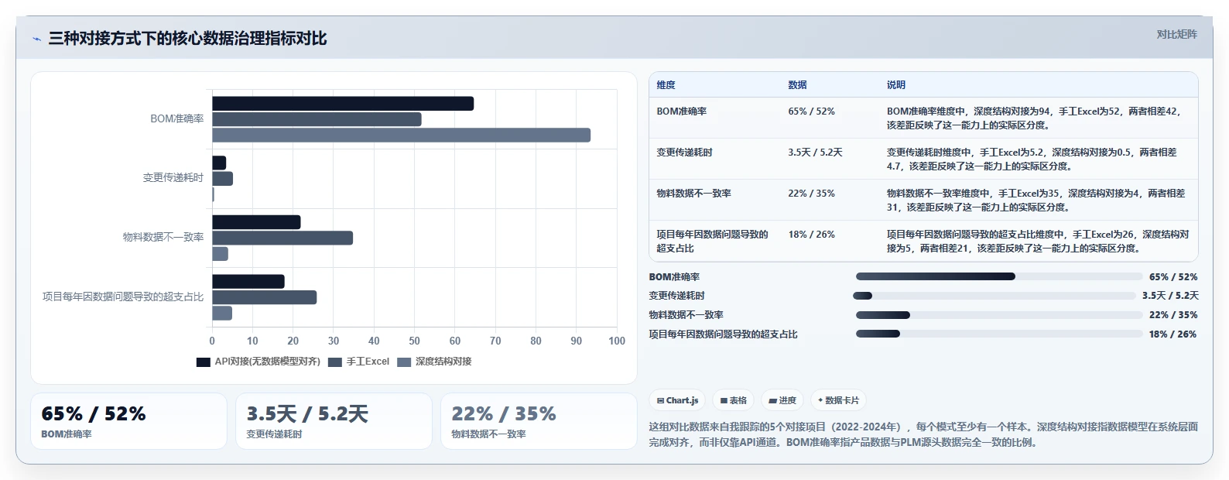The height and width of the screenshot is (480, 1229).
Task: Click the 说明 column header
Action: 896,85
